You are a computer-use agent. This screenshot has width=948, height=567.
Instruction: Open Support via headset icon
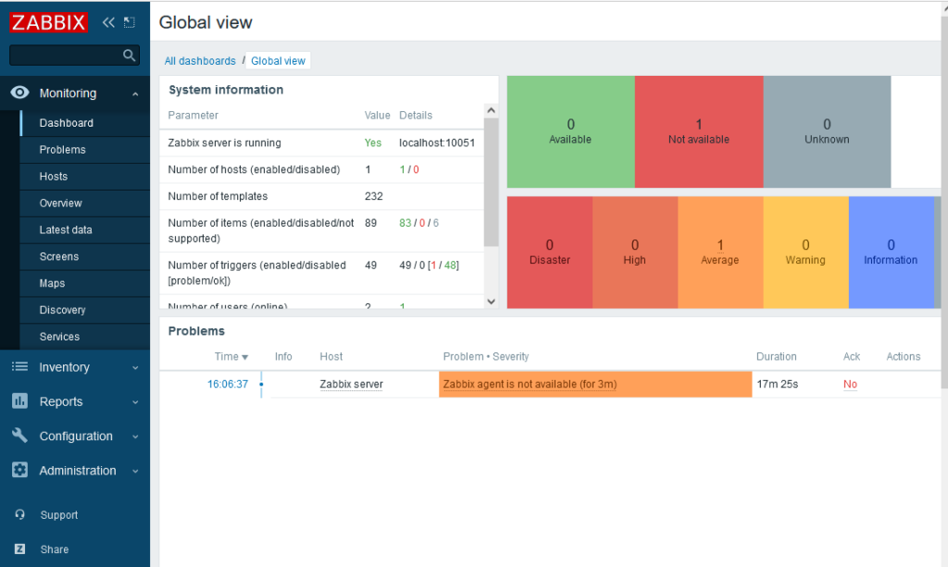coord(20,515)
